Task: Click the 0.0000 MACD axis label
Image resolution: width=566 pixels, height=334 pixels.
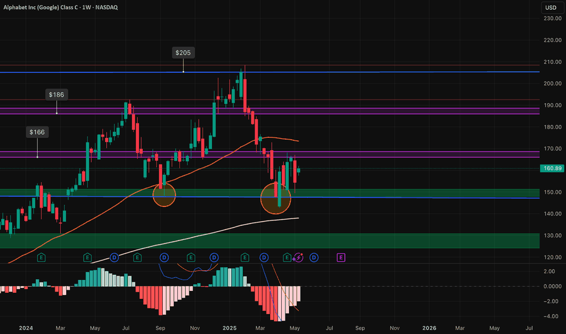Action: (552, 287)
